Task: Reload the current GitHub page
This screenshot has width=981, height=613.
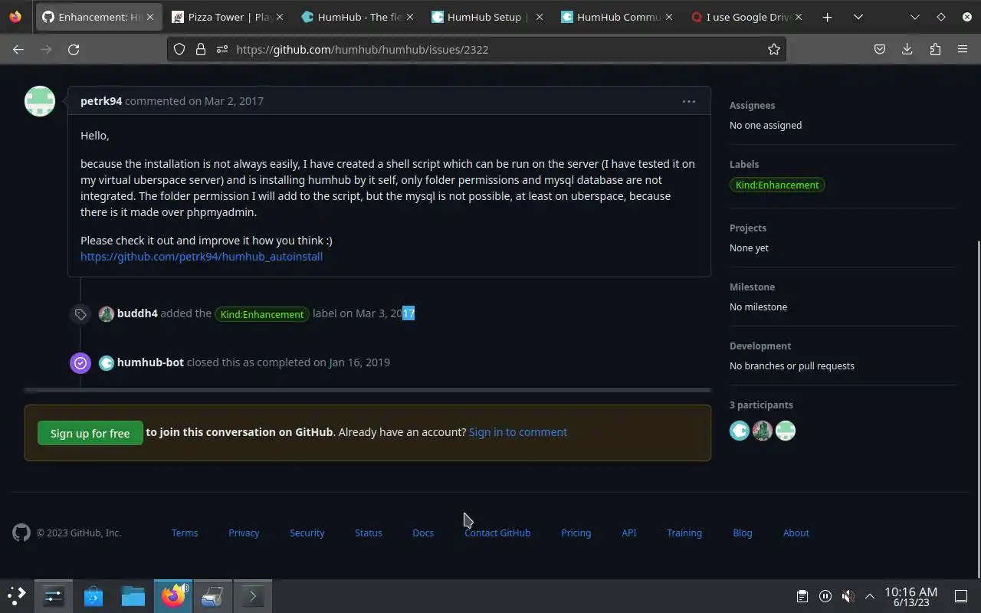Action: point(74,49)
